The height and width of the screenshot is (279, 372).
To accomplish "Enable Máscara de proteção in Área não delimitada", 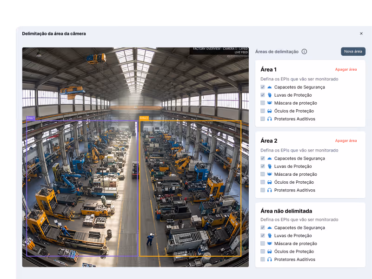I will (263, 243).
